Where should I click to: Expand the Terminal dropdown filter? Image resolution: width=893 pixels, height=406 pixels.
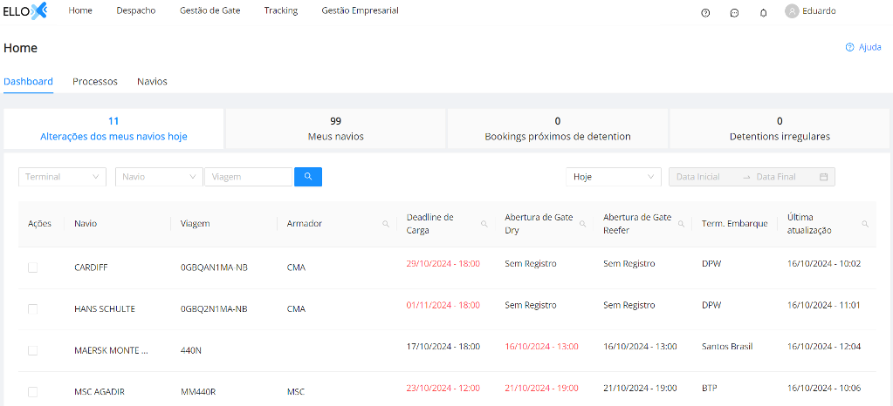point(62,177)
